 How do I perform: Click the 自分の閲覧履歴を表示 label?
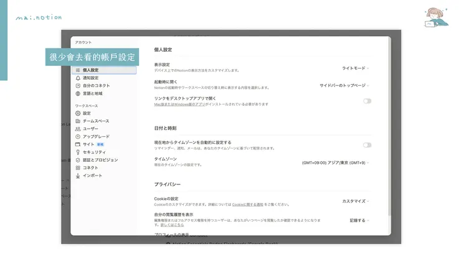click(x=173, y=215)
